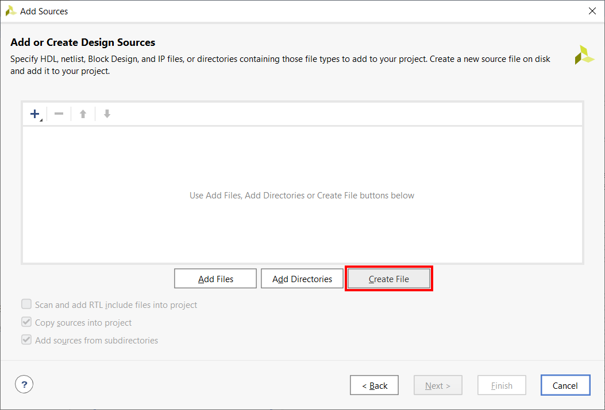Image resolution: width=605 pixels, height=410 pixels.
Task: Cancel the Add Sources wizard
Action: [x=565, y=385]
